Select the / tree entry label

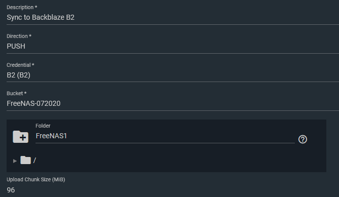(35, 161)
